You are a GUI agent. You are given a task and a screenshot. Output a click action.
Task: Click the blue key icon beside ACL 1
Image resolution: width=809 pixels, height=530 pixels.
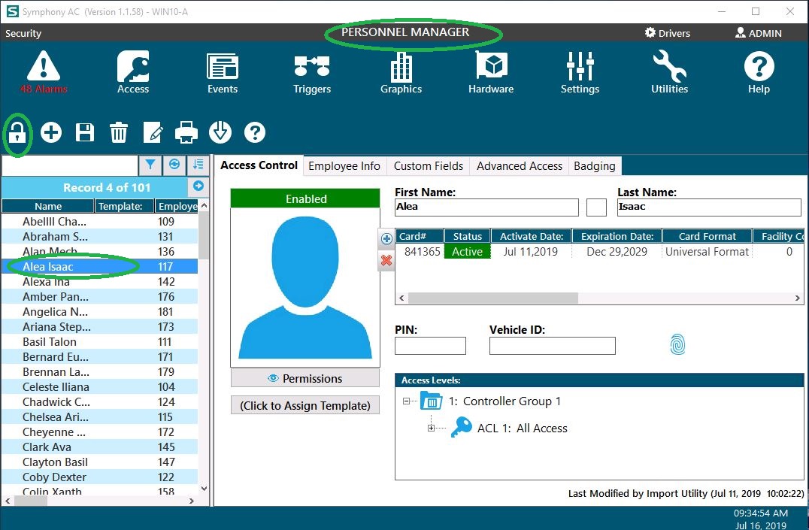pos(461,427)
